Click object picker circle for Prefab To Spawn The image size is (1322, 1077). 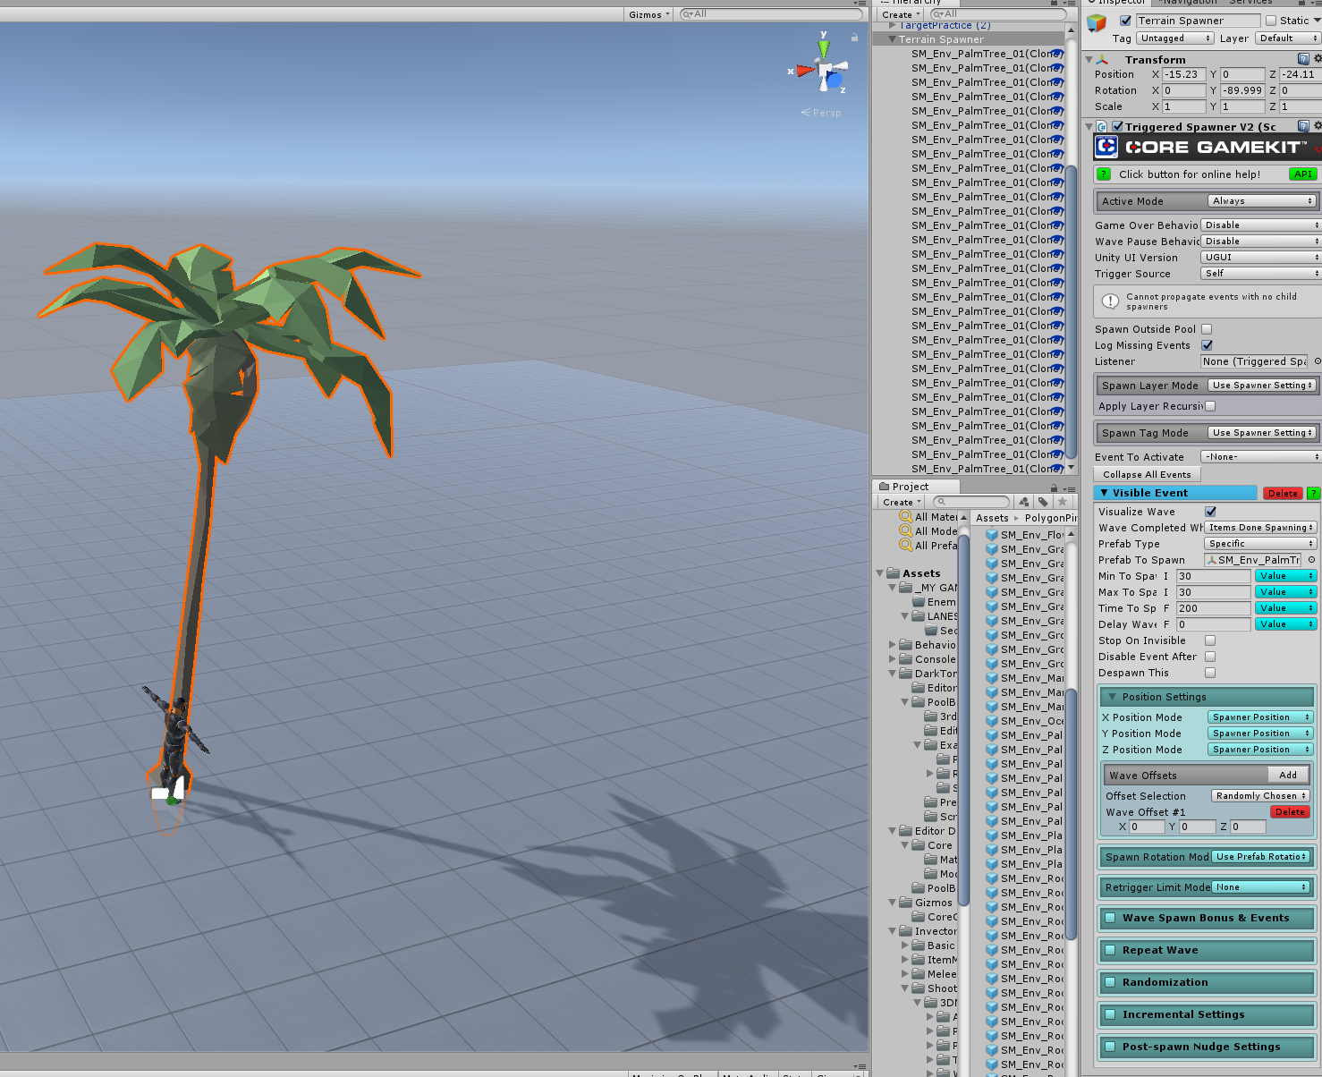pyautogui.click(x=1312, y=560)
